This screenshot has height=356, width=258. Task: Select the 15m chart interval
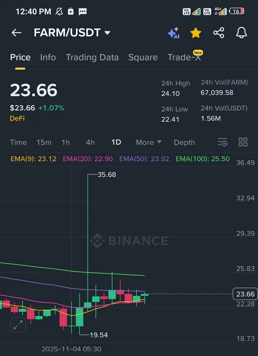click(x=44, y=142)
